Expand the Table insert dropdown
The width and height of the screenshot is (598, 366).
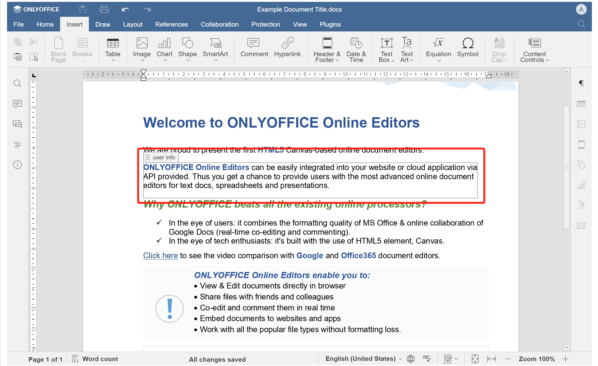pyautogui.click(x=113, y=60)
